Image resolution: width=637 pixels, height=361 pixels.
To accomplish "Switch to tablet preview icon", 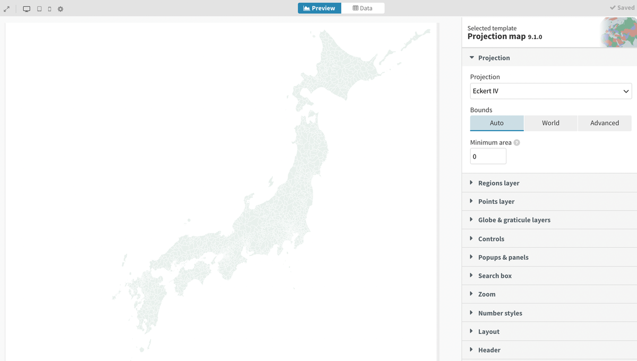I will coord(39,9).
